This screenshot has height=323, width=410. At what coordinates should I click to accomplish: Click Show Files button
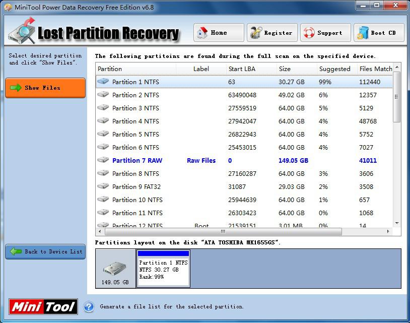pyautogui.click(x=45, y=88)
